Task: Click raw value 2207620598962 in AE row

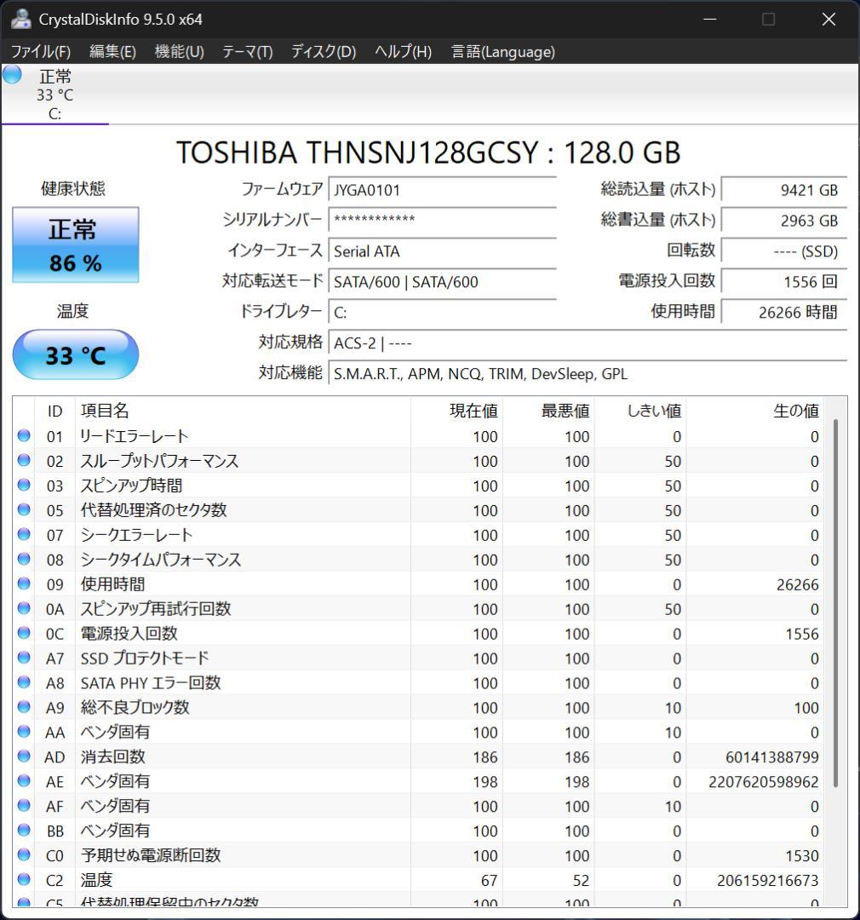Action: (x=763, y=781)
